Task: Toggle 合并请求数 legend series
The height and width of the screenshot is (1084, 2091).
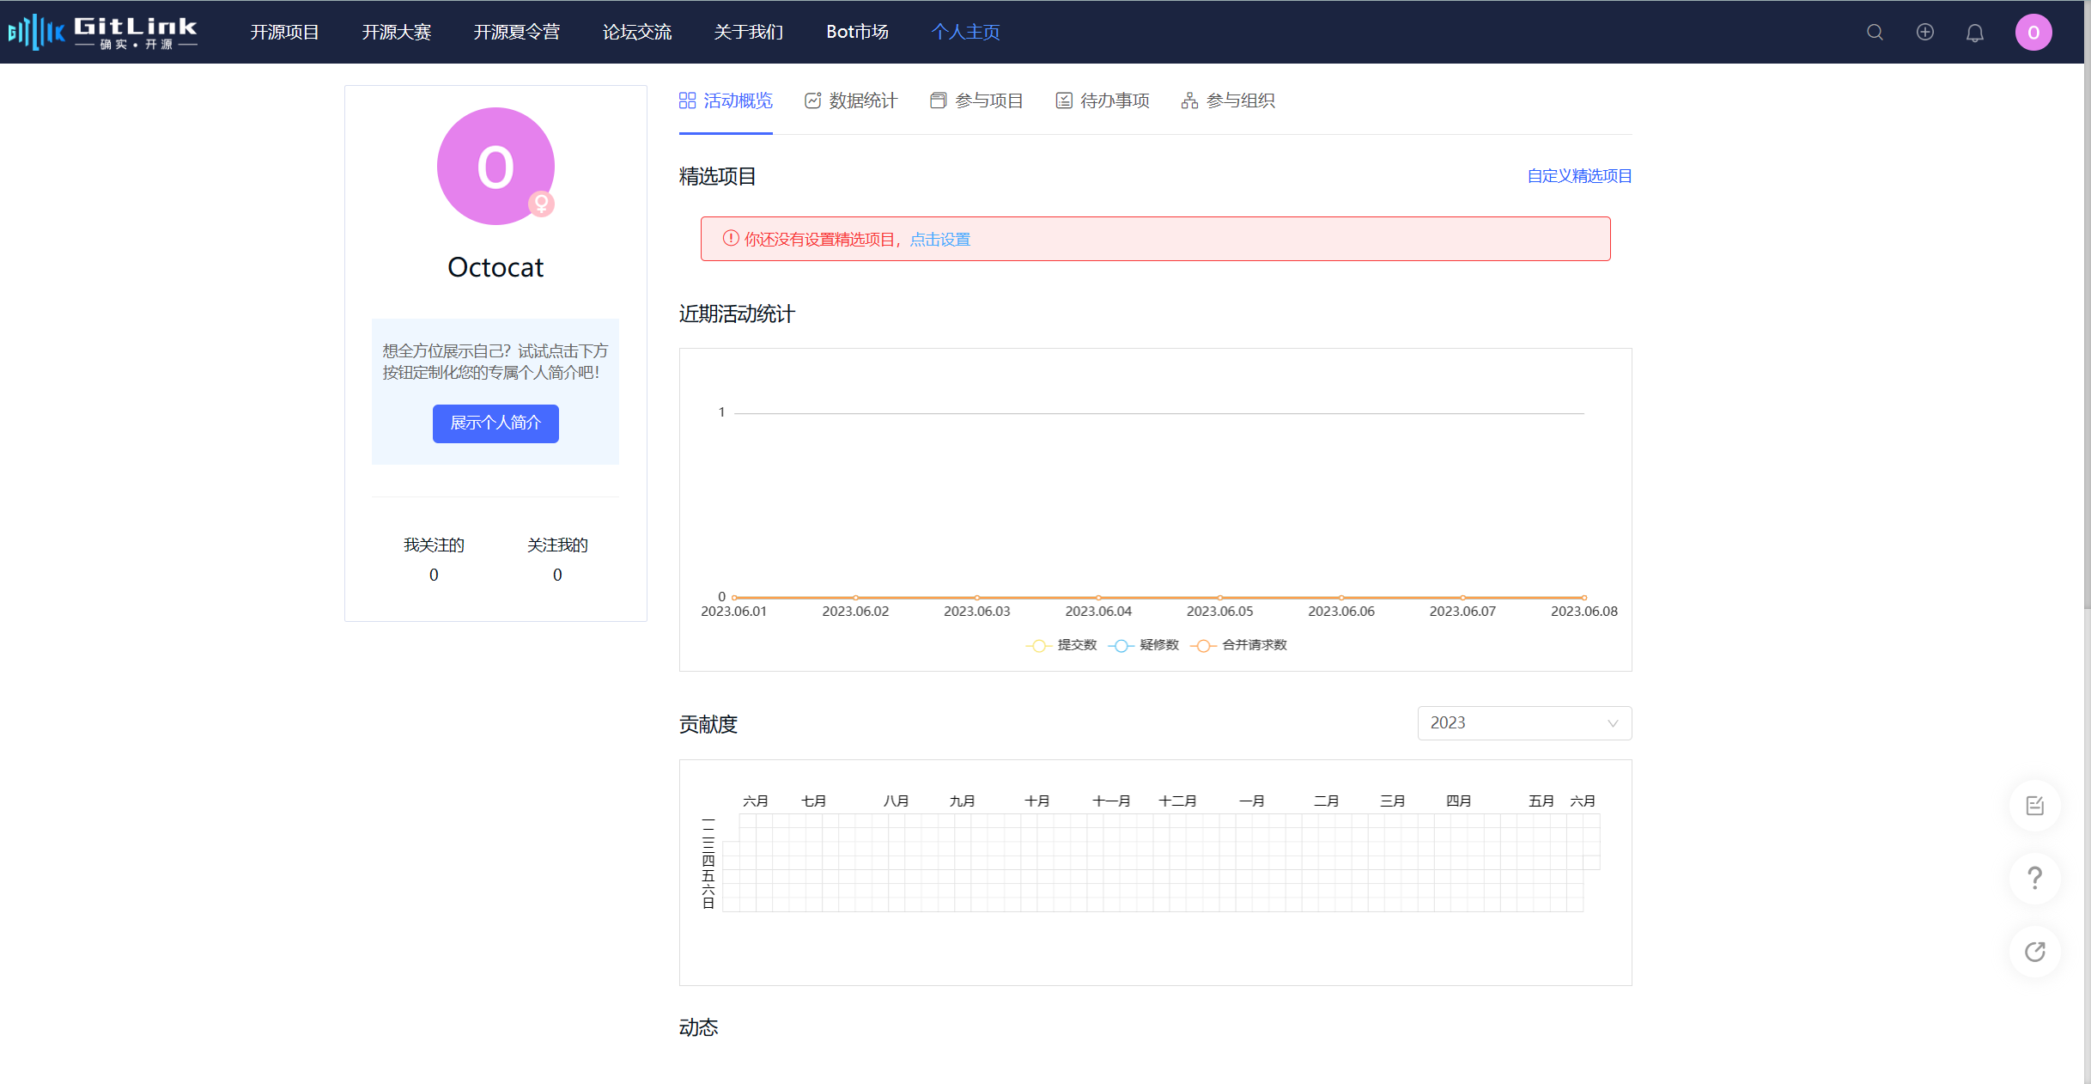Action: coord(1238,645)
